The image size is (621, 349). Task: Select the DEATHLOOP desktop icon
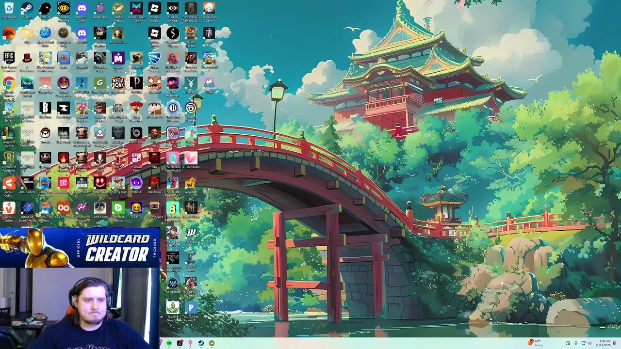(x=64, y=210)
